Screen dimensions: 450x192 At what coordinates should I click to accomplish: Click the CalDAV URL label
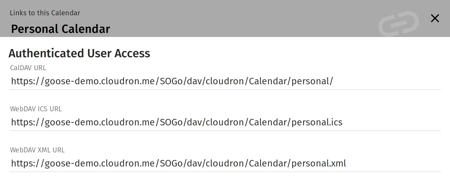28,68
